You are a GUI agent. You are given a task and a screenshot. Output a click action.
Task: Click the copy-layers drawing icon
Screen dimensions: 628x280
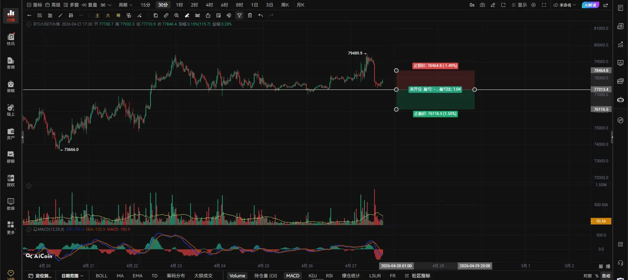click(x=156, y=15)
